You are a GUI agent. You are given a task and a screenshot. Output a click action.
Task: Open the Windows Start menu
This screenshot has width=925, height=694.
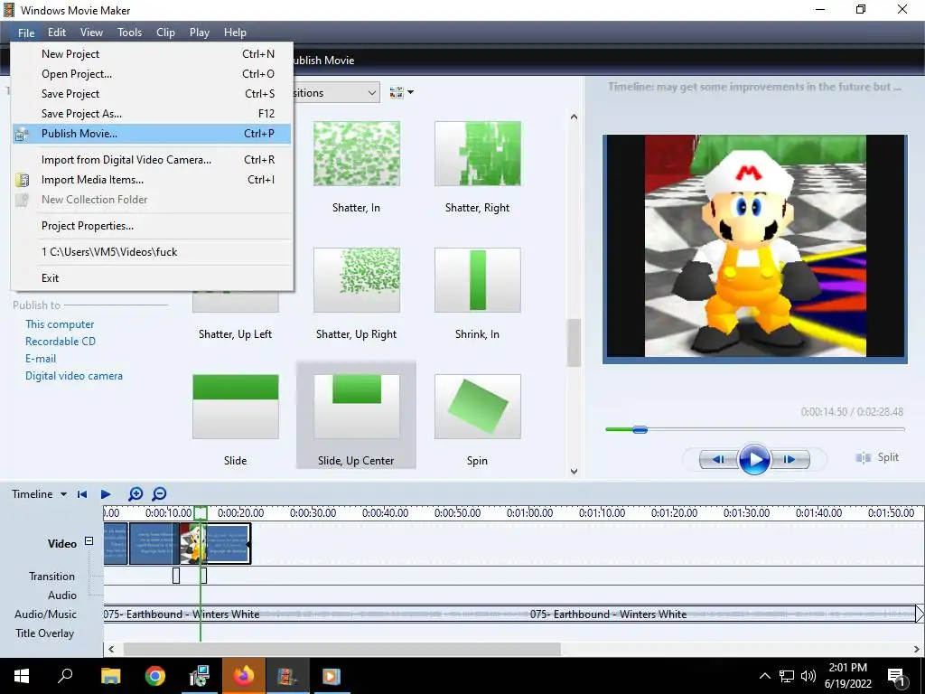tap(22, 676)
